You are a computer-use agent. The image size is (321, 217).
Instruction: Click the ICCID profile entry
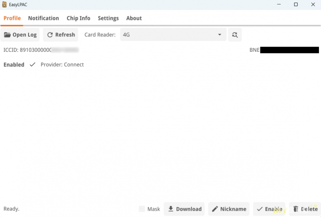click(x=40, y=50)
